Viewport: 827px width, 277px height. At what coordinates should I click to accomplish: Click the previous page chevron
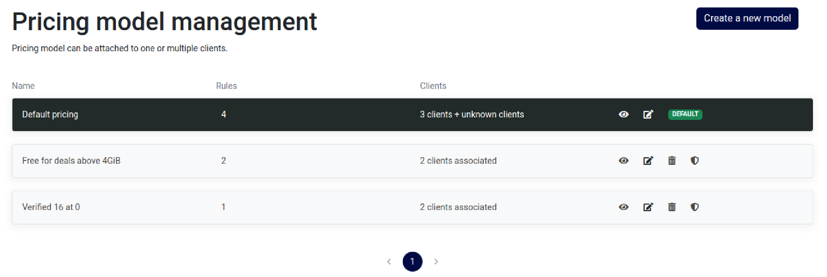pyautogui.click(x=389, y=261)
